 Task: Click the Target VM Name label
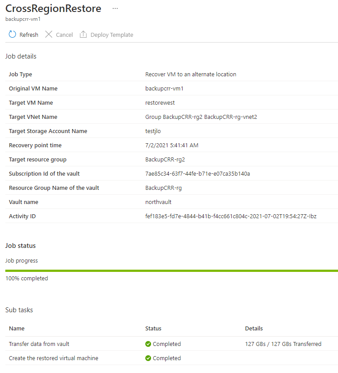coord(31,103)
